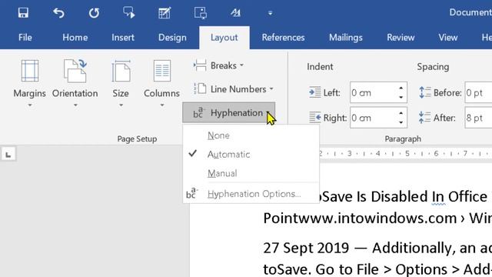
Task: Click the Spacing After icon
Action: point(425,118)
